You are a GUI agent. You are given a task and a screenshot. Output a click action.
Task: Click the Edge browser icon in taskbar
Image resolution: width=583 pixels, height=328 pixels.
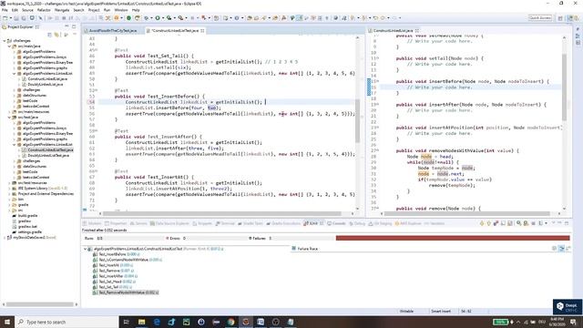tap(157, 322)
